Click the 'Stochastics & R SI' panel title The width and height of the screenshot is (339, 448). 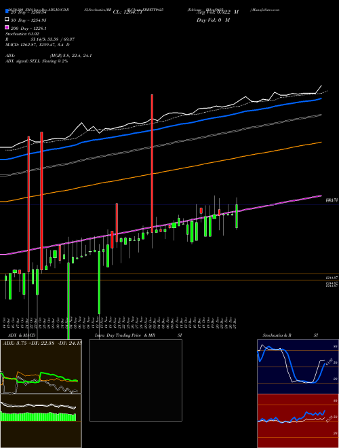tap(290, 335)
